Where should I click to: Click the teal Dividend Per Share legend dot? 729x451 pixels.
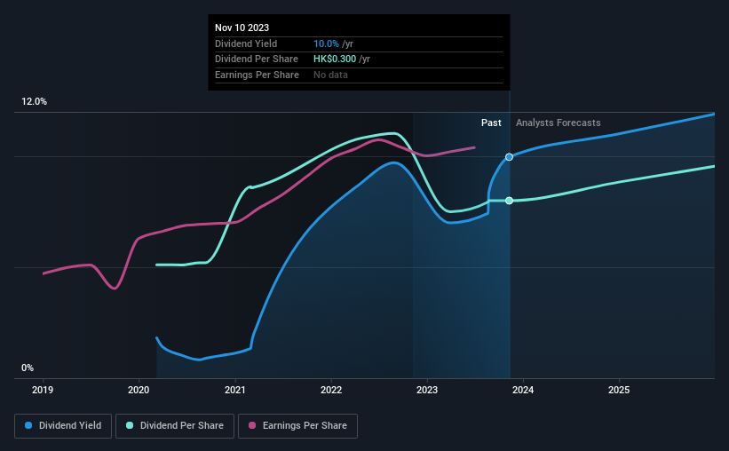[130, 425]
